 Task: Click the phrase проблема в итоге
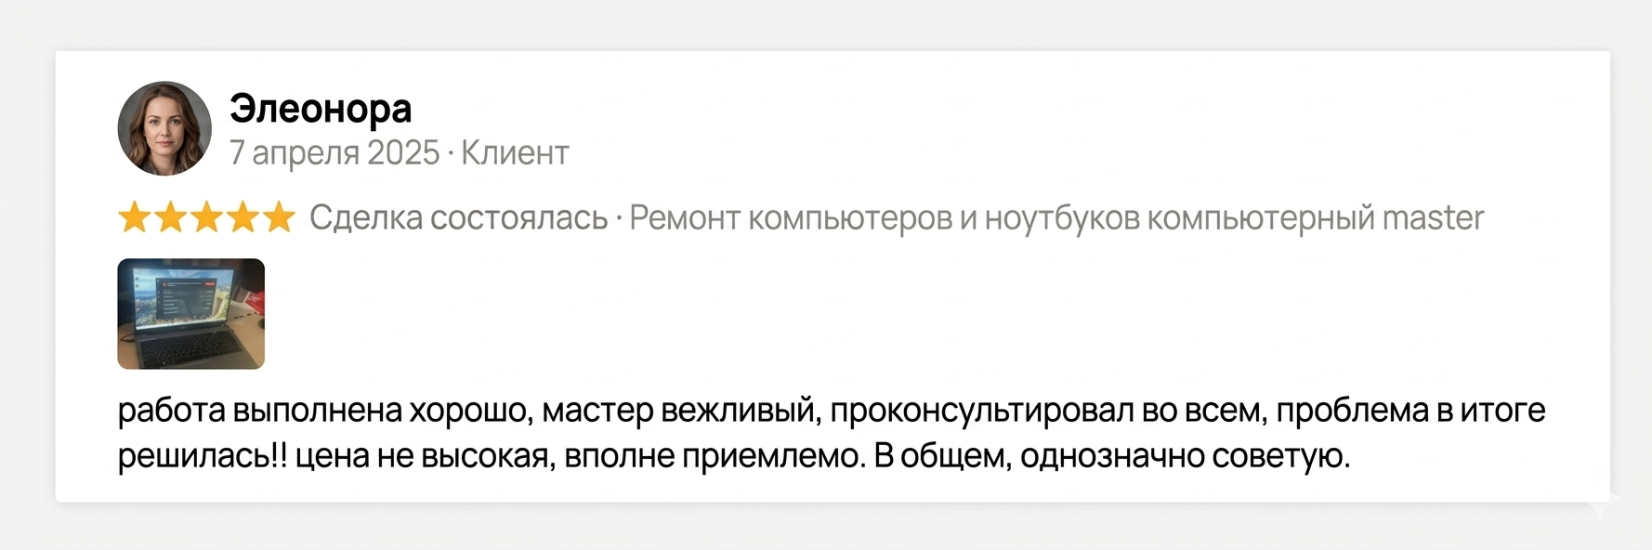coord(1409,411)
